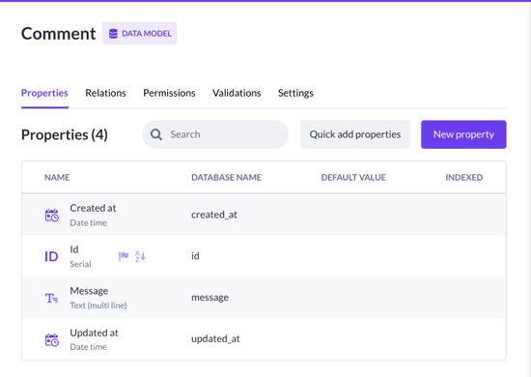The height and width of the screenshot is (377, 531).
Task: Click the INDEXED column header
Action: (x=464, y=177)
